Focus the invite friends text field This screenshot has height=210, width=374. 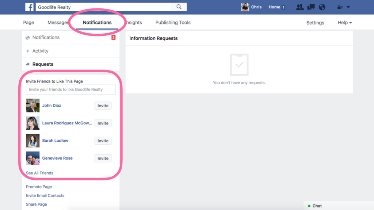click(x=70, y=89)
